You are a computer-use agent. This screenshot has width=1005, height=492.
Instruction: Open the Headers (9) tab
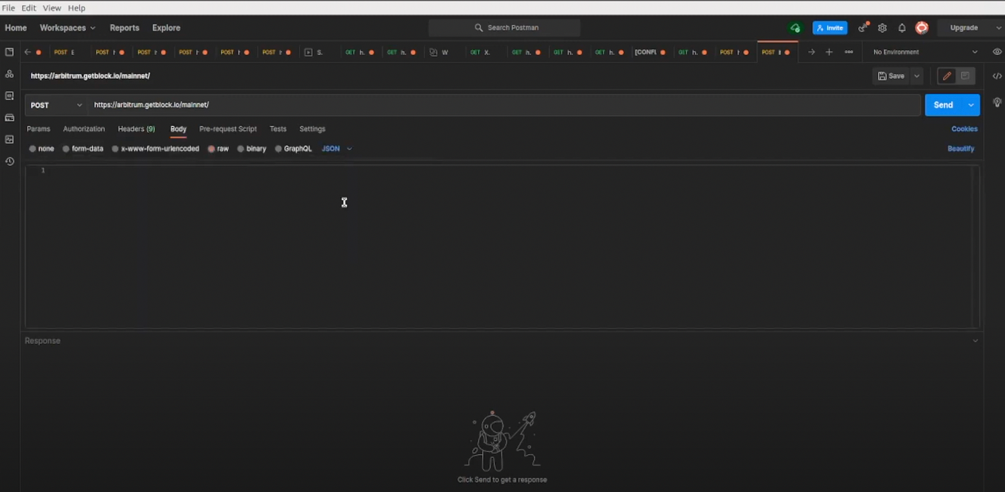click(x=136, y=129)
